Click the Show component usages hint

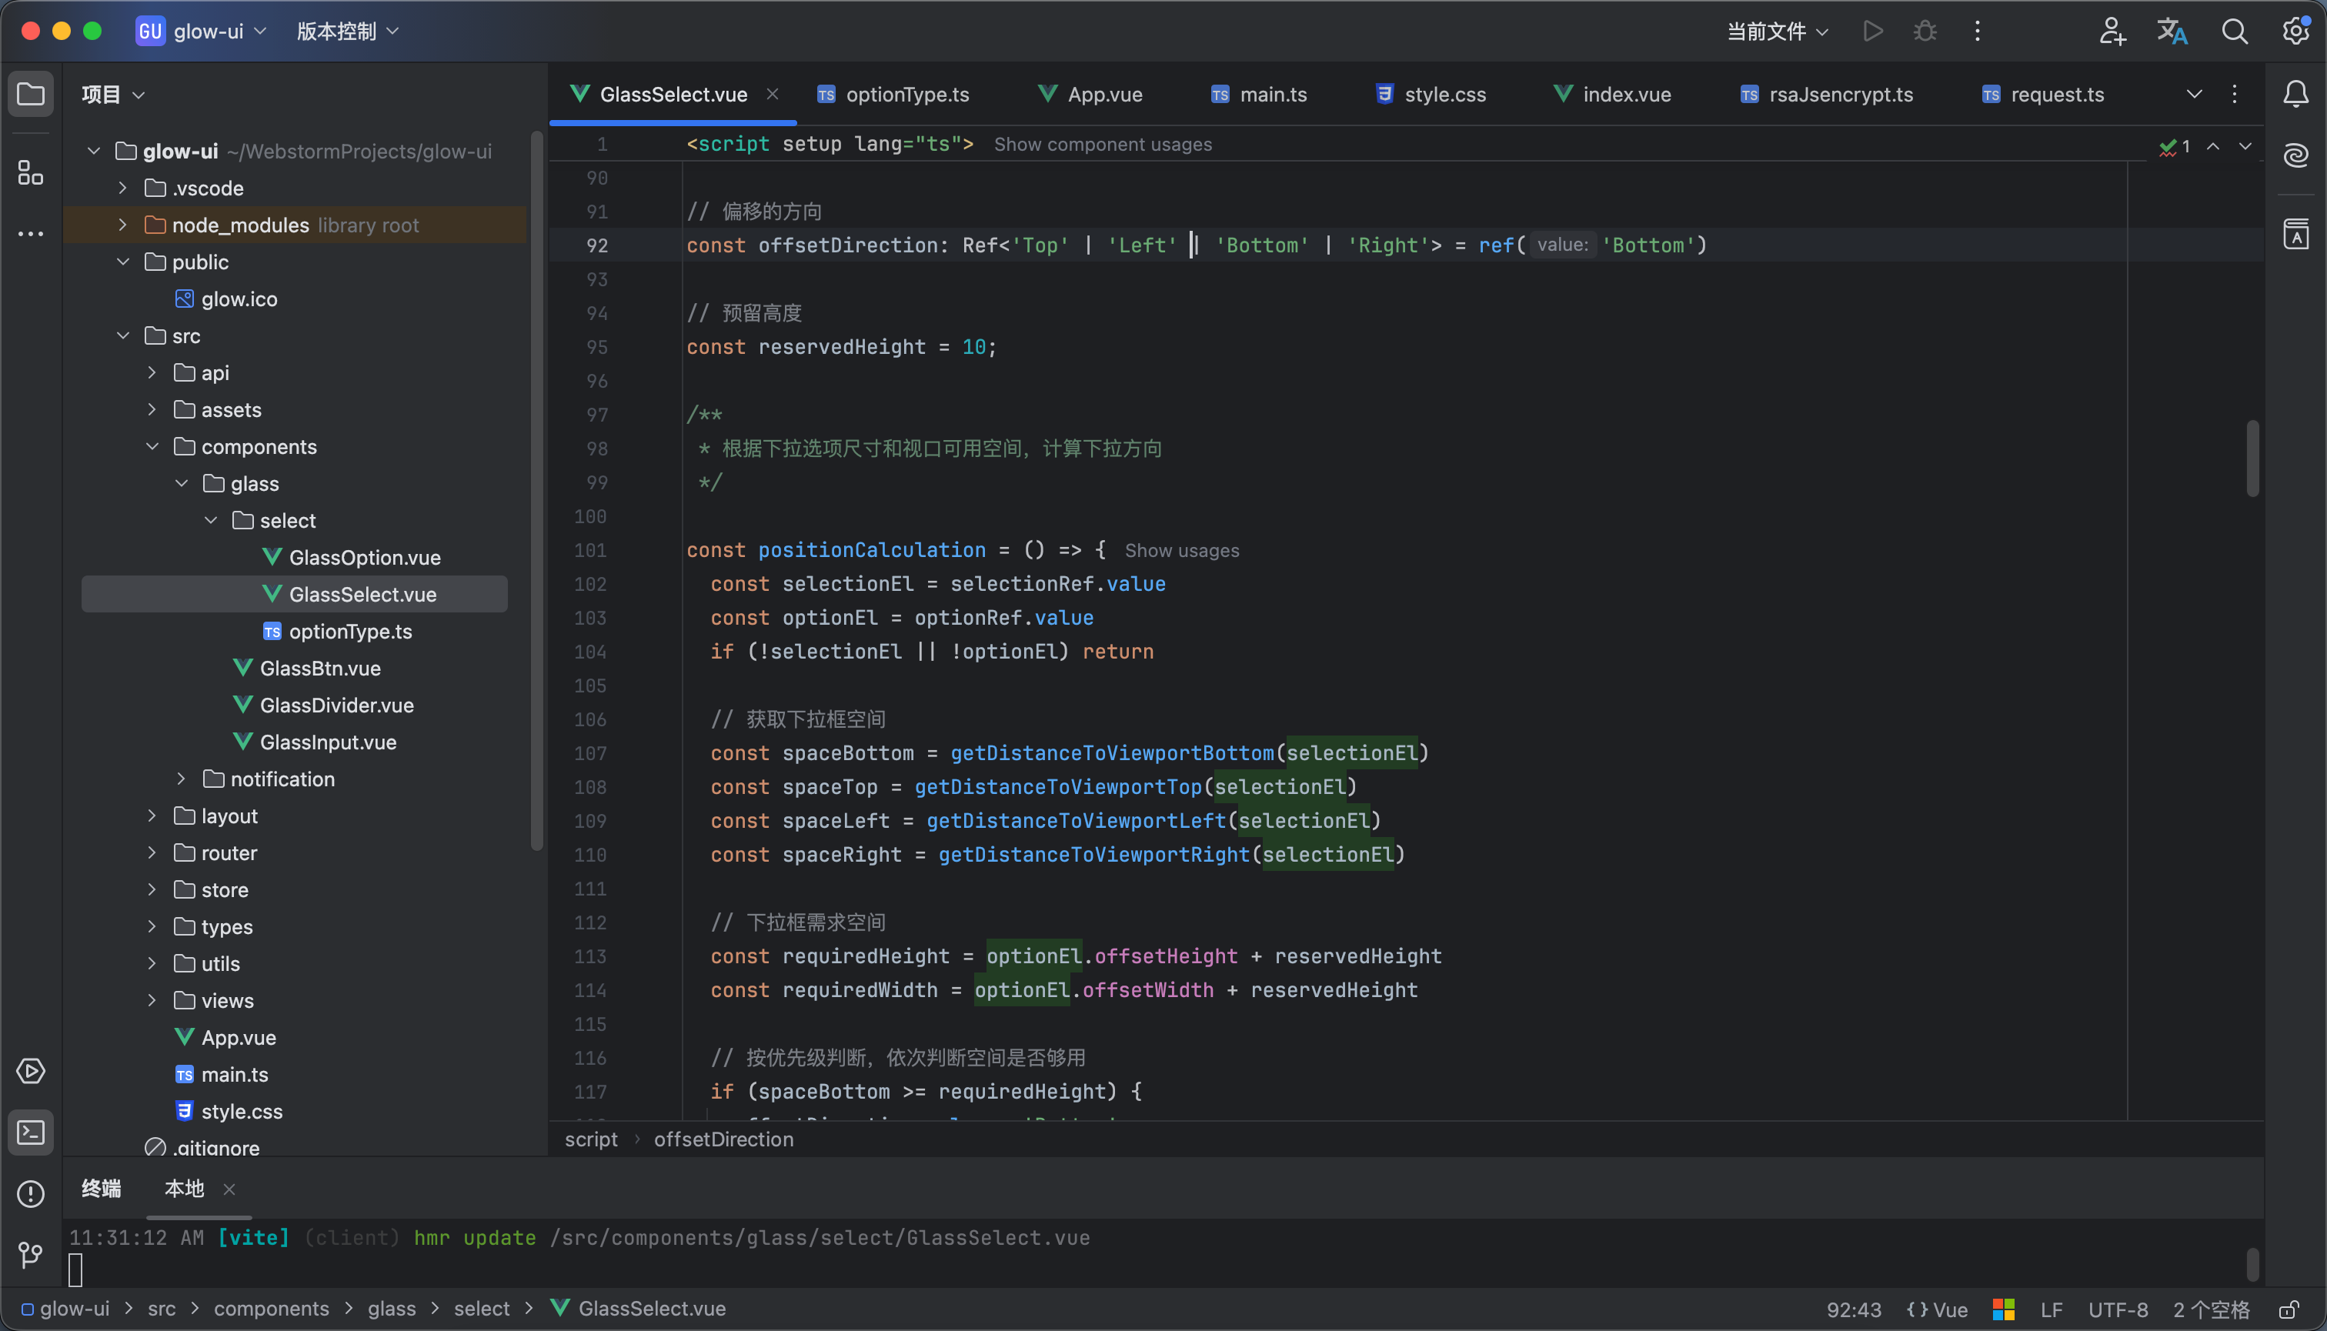(x=1102, y=145)
